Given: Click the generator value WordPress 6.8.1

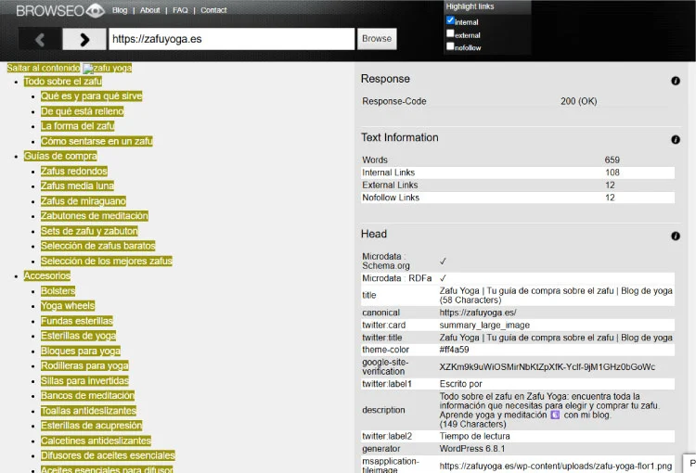Looking at the screenshot, I should pos(472,449).
